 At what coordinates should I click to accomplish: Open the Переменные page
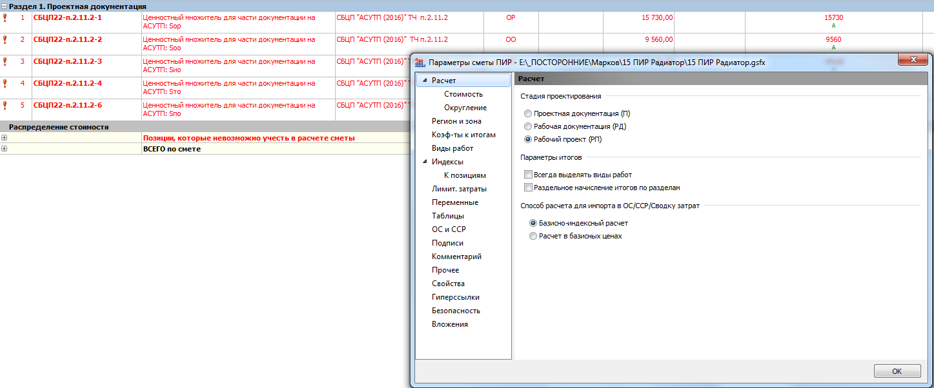point(455,202)
